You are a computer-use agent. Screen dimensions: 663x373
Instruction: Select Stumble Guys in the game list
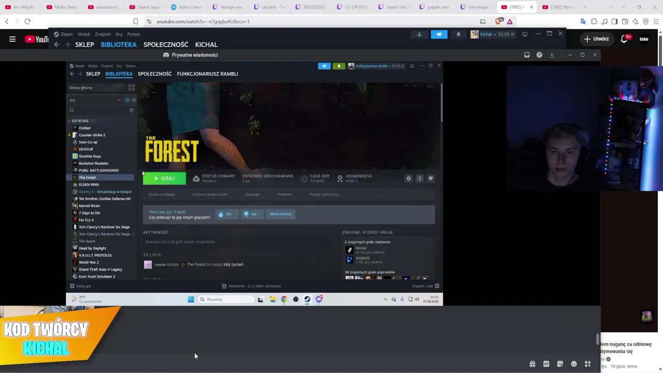(90, 156)
